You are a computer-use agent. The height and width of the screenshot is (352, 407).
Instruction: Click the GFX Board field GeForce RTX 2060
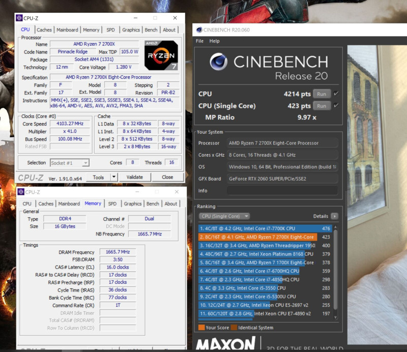282,179
